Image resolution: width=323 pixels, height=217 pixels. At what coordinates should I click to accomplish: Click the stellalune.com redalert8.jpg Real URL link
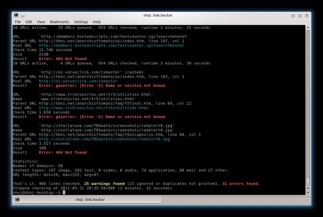[104, 139]
